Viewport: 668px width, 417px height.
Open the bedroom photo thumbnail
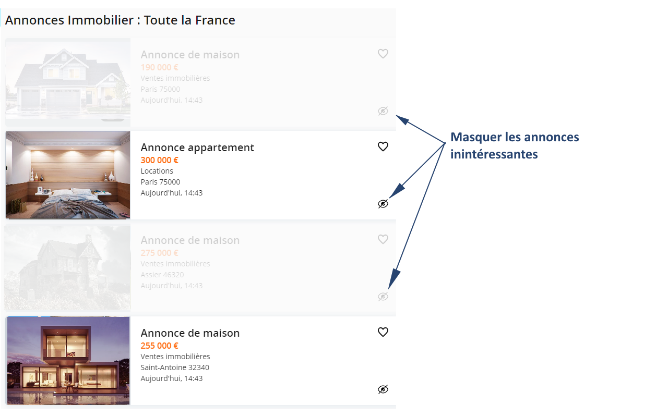click(x=68, y=175)
